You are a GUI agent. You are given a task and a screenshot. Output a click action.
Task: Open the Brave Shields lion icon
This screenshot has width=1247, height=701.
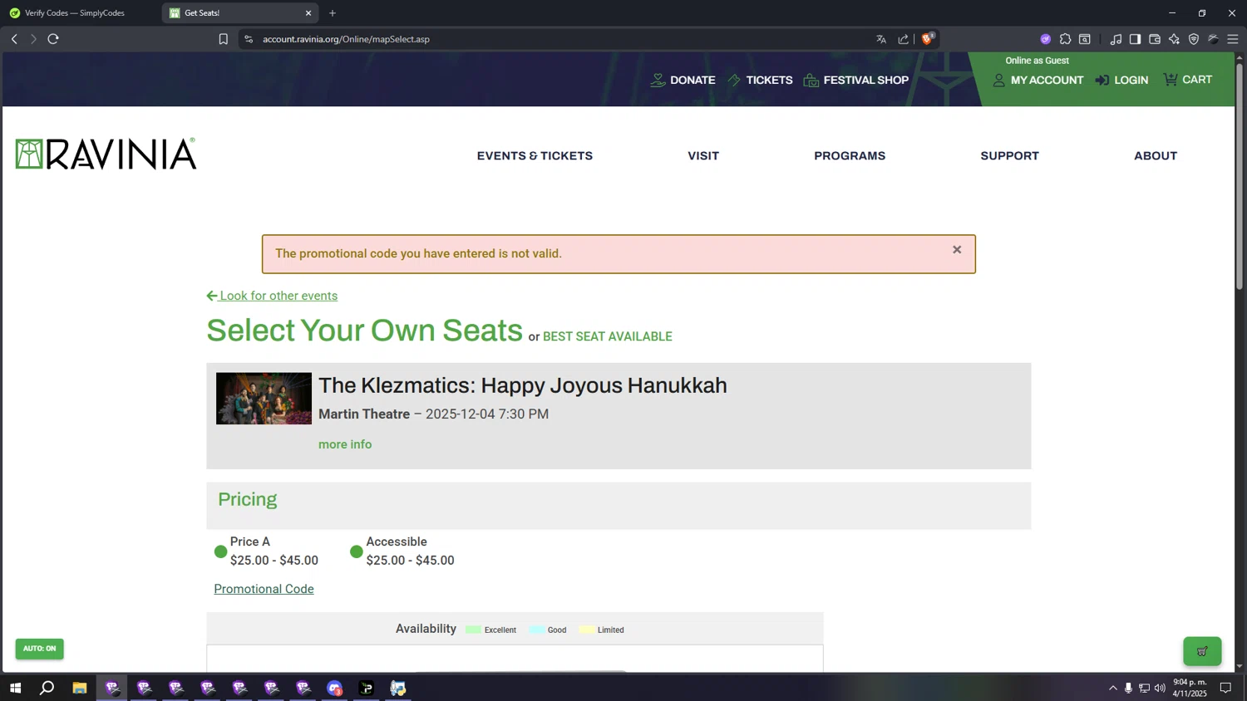coord(927,39)
